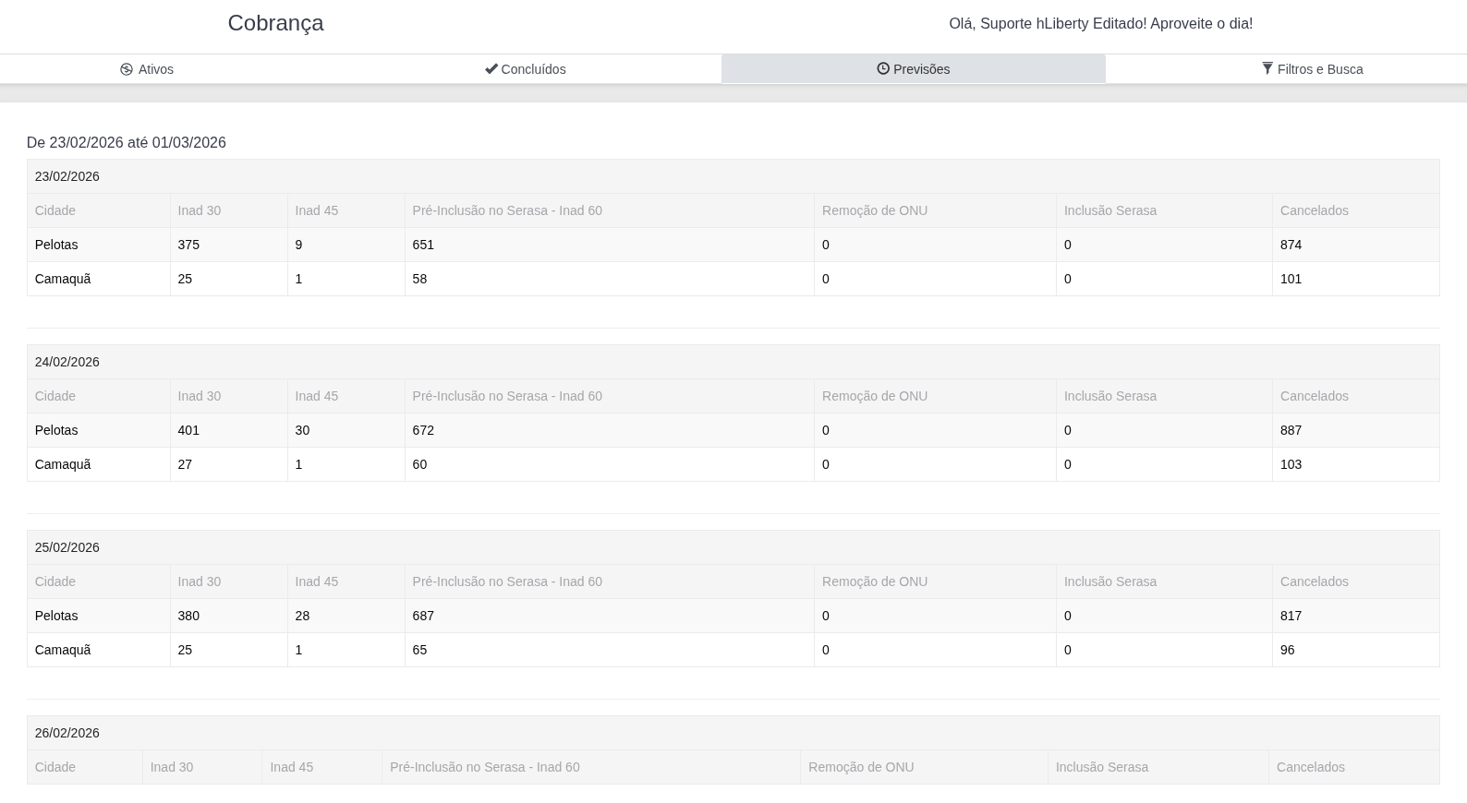Select the 23/02/2026 table date header
This screenshot has width=1467, height=803.
67,176
